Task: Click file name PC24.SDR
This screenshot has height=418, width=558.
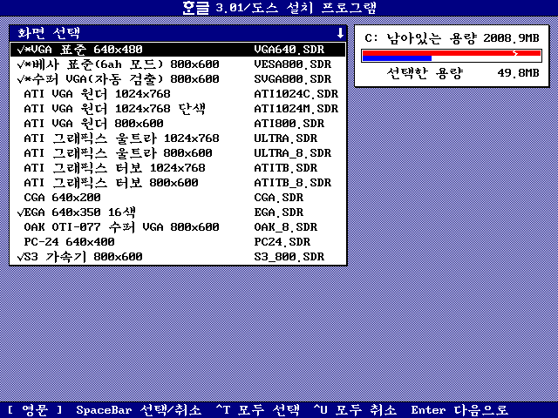Action: pyautogui.click(x=282, y=242)
